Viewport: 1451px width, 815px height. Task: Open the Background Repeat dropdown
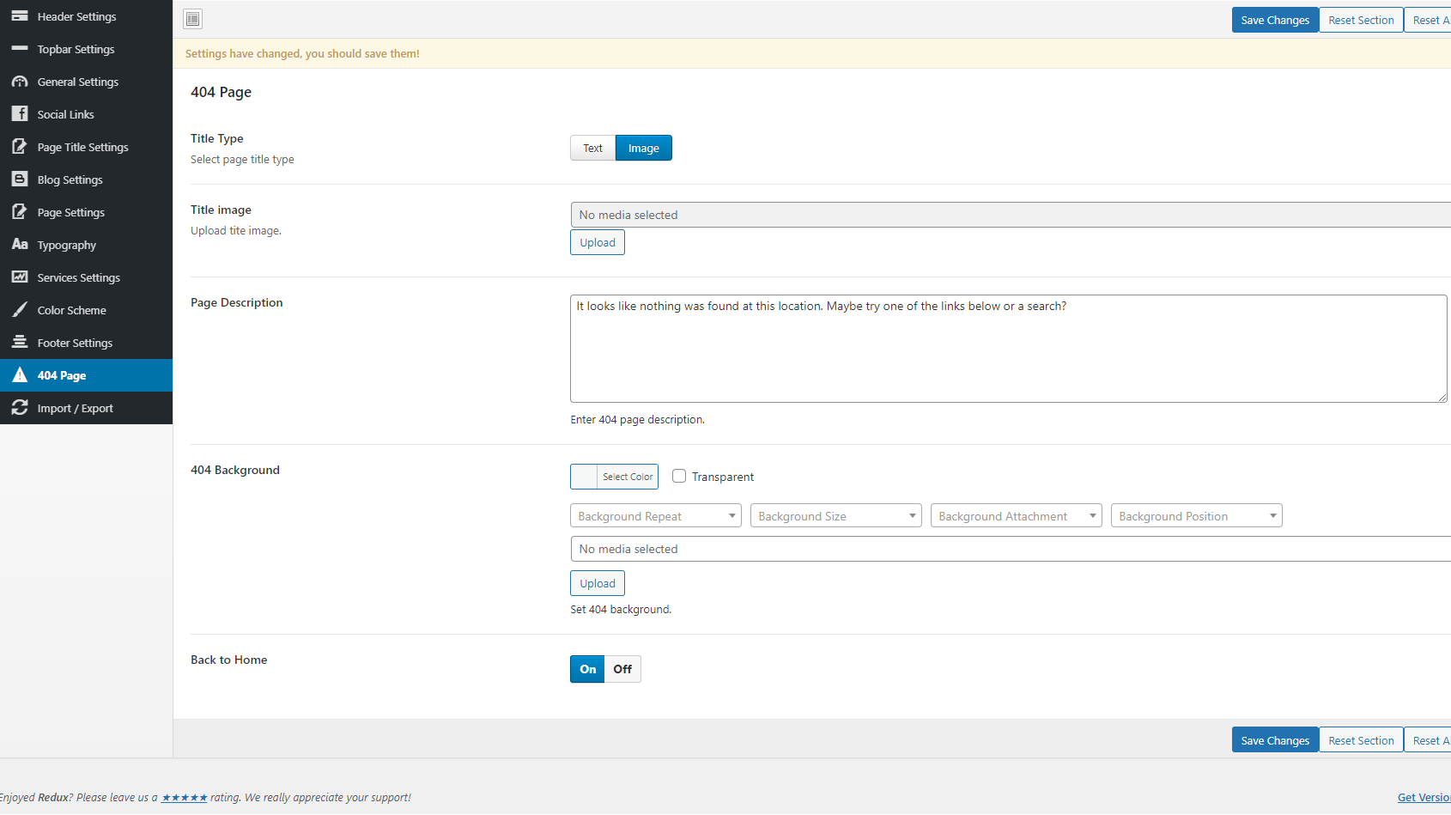(655, 516)
